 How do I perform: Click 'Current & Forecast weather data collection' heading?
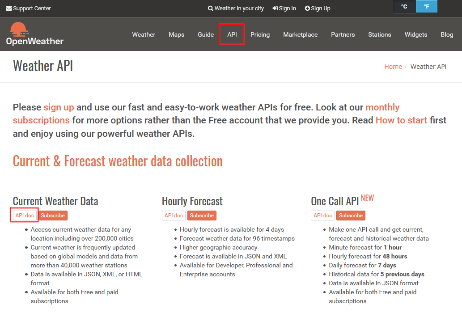coord(118,161)
